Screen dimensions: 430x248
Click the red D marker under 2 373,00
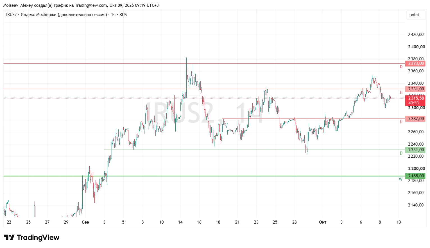point(401,67)
